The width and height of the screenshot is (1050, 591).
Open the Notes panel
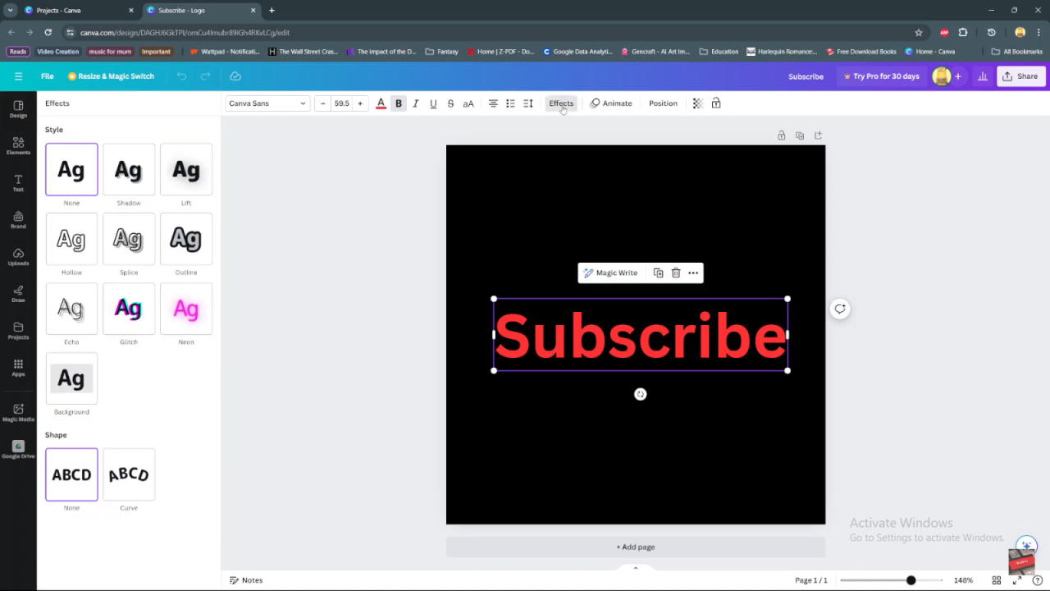coord(246,580)
